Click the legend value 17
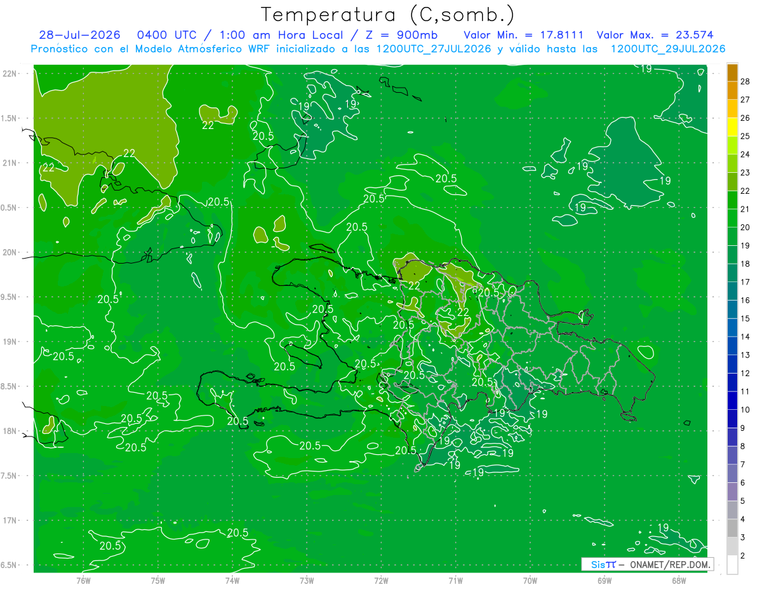 [745, 282]
